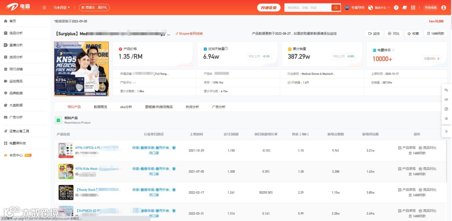Click the star icon on the right floating bar
The width and height of the screenshot is (452, 221).
coord(447,118)
